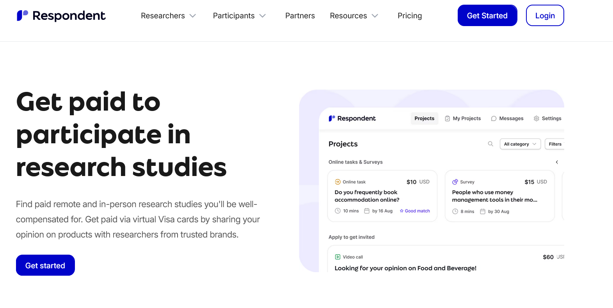The height and width of the screenshot is (308, 613).
Task: Click the Good match star label
Action: click(x=414, y=211)
